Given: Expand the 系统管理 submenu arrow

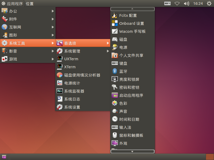Looking at the screenshot, I should (x=108, y=51).
